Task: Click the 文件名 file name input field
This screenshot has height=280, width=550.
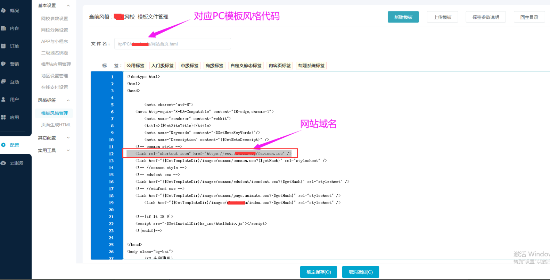Action: 173,44
